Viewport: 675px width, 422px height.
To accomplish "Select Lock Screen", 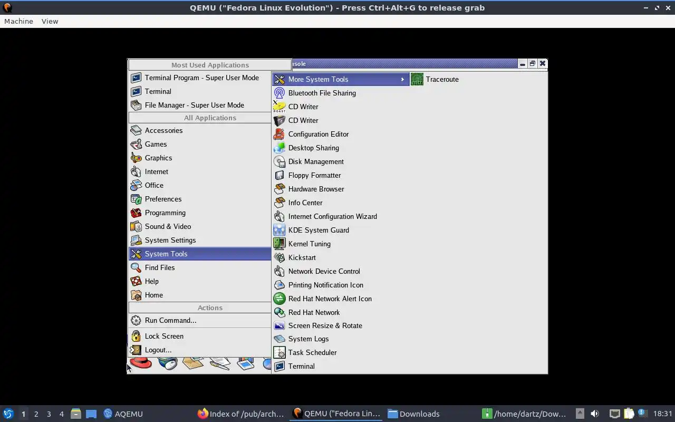I will [200, 336].
